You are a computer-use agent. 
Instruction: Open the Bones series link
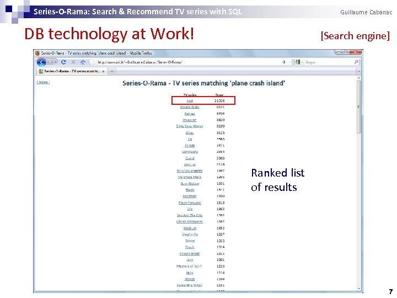pyautogui.click(x=190, y=241)
